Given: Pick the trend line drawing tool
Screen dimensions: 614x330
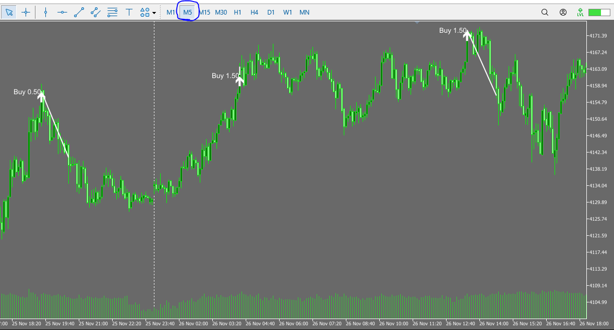Looking at the screenshot, I should point(79,12).
